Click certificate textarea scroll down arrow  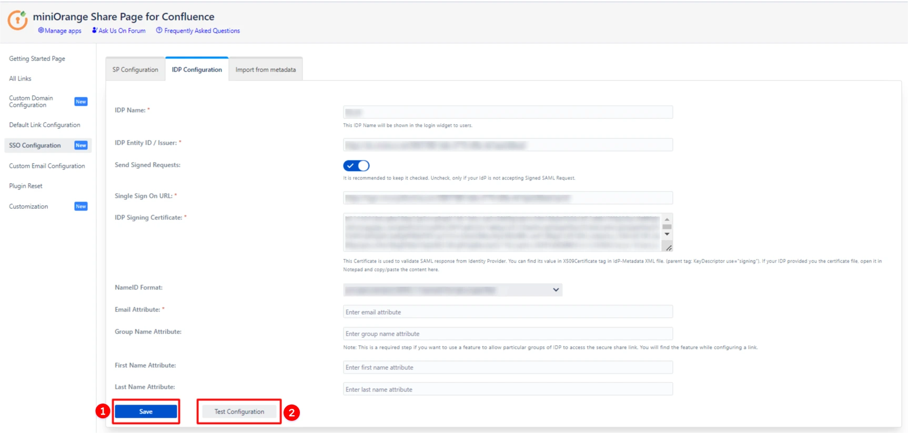tap(667, 234)
